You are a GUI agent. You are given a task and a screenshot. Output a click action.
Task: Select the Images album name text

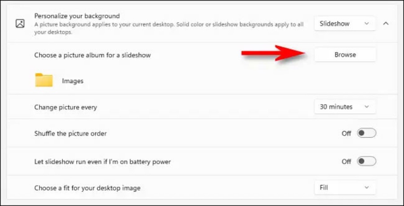pos(73,81)
